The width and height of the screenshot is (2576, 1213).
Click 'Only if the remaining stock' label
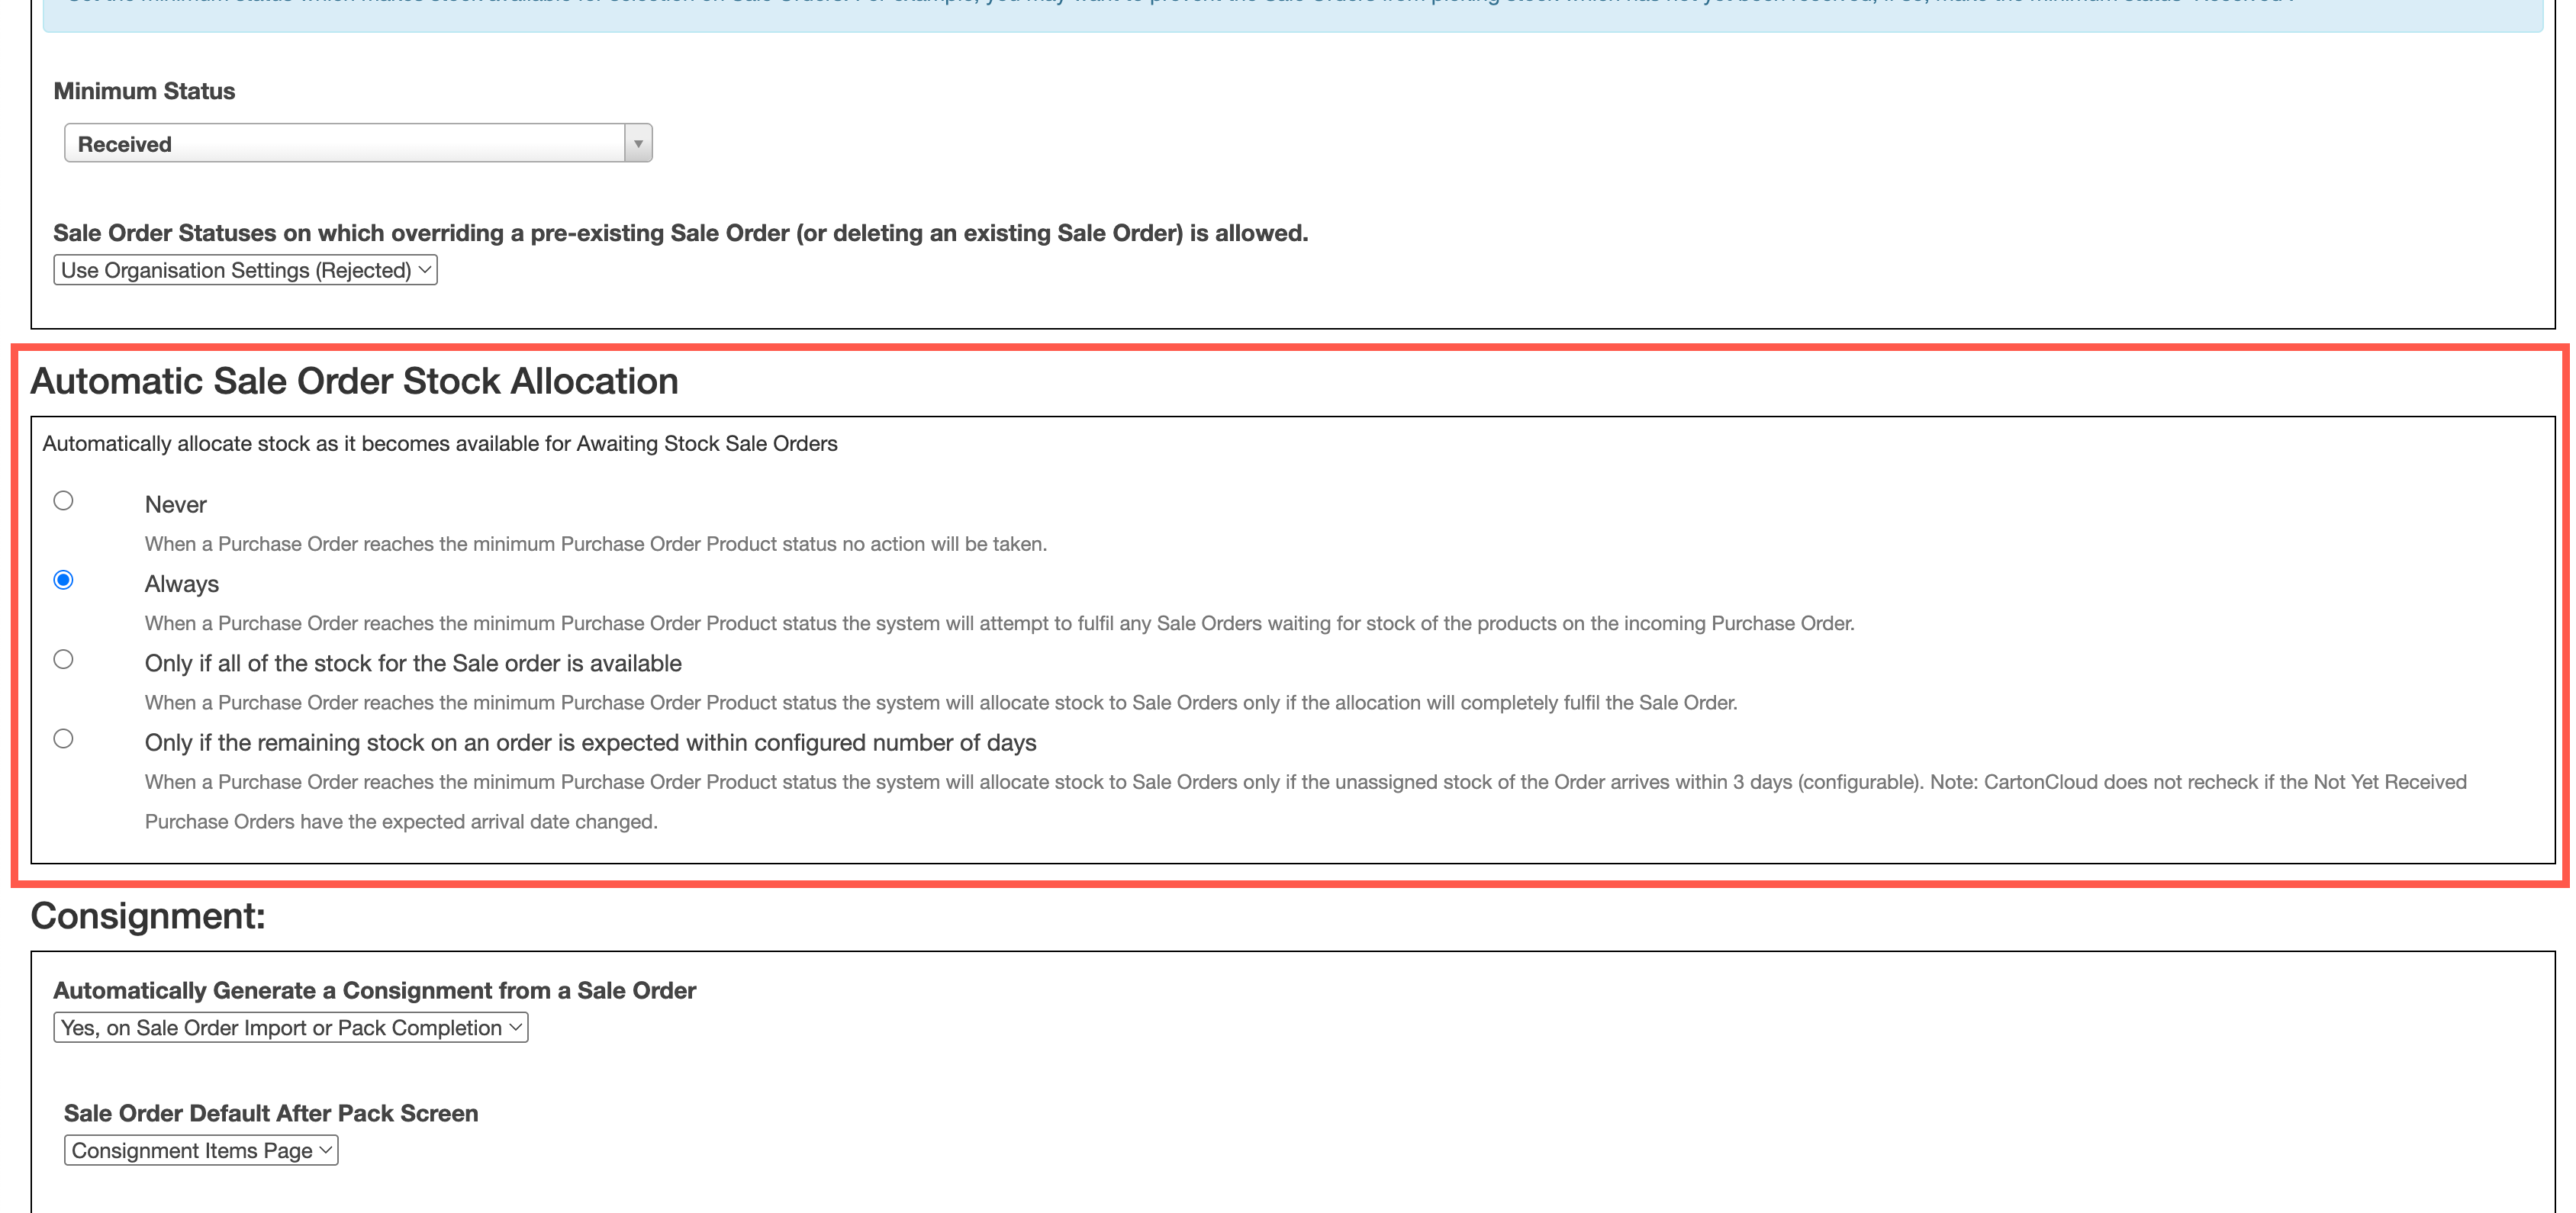(590, 743)
